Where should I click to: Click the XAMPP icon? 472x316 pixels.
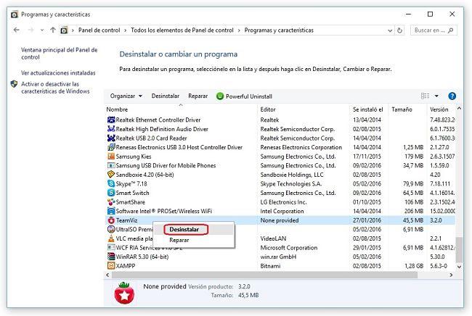click(111, 266)
